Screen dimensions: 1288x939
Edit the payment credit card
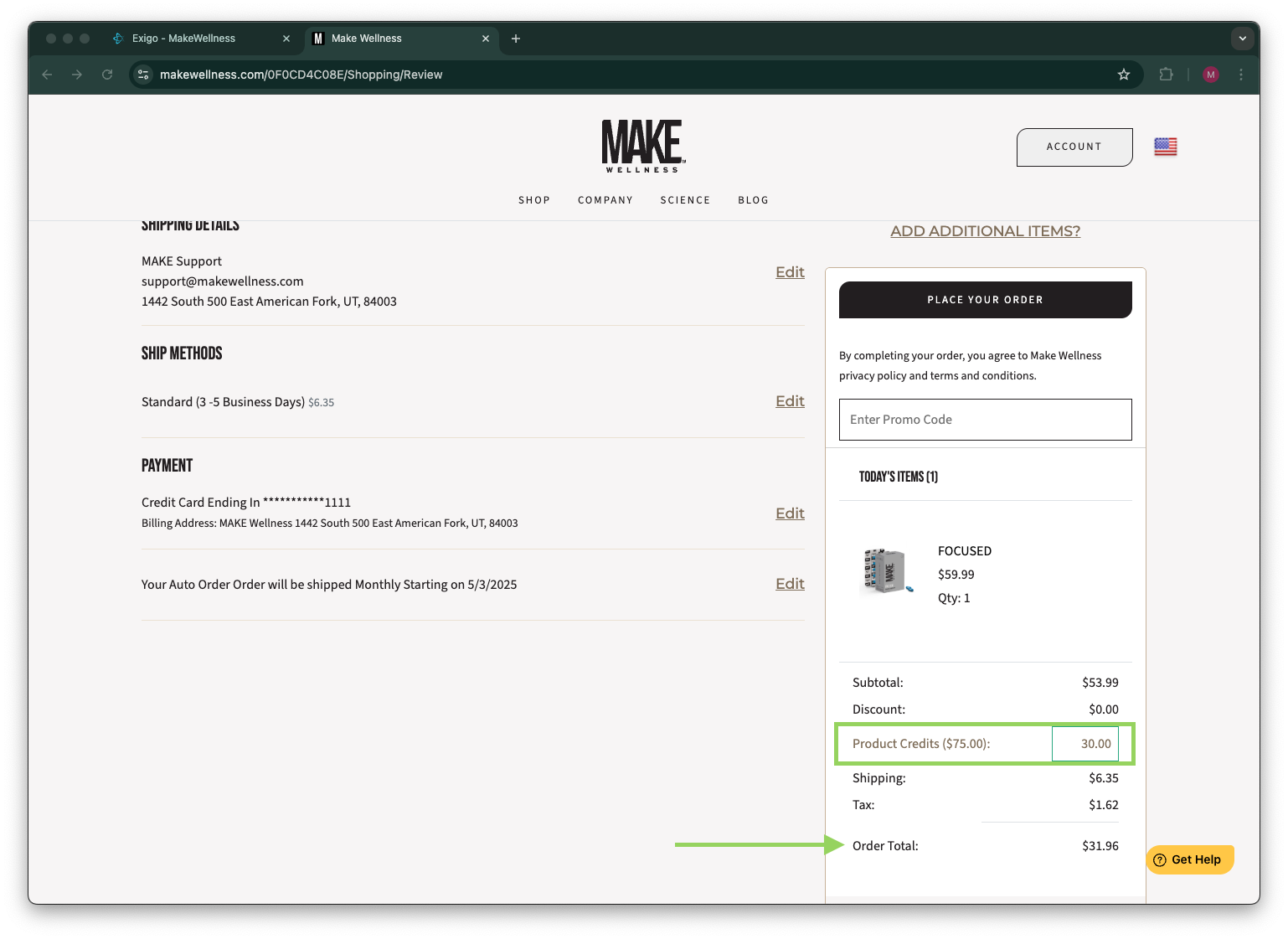(790, 513)
